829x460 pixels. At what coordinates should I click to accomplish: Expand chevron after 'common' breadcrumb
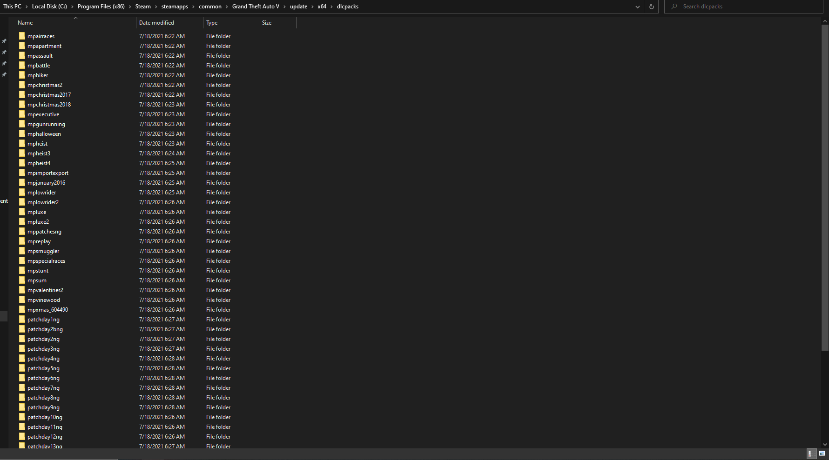(x=227, y=7)
